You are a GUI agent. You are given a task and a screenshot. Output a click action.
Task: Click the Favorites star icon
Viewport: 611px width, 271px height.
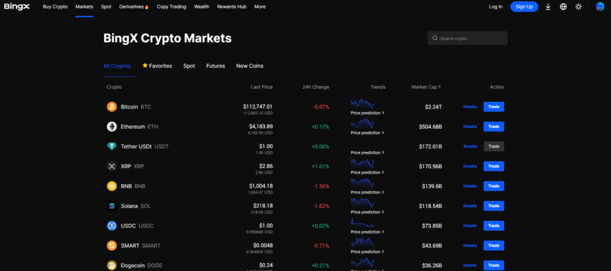pos(145,66)
